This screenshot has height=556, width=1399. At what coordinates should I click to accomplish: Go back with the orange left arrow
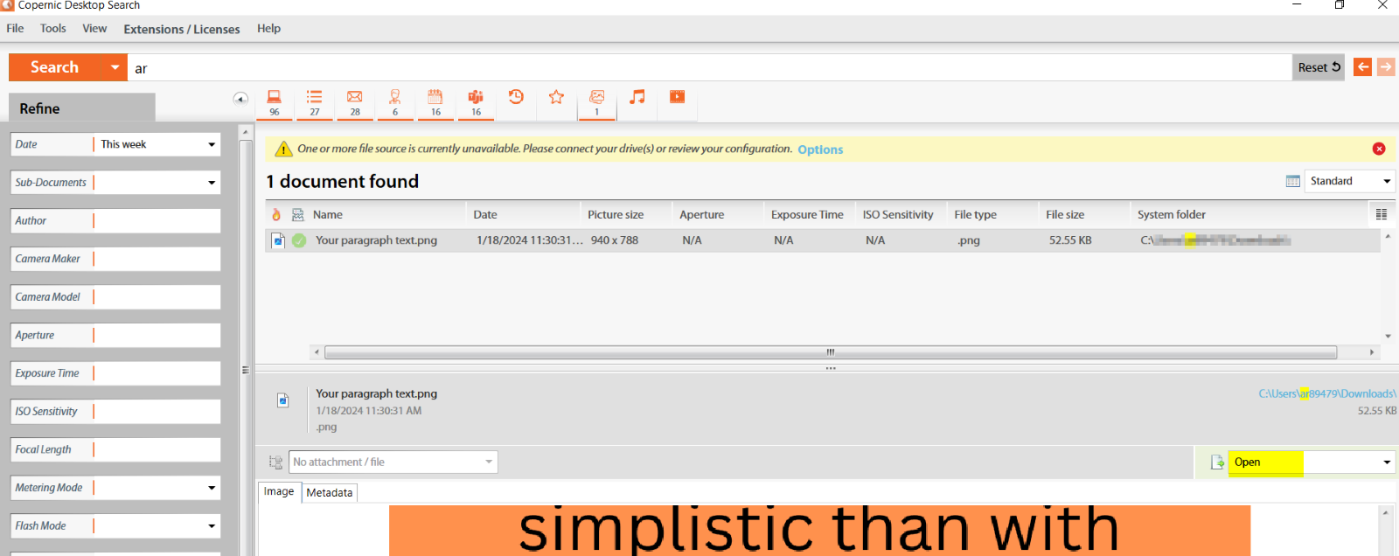point(1362,67)
